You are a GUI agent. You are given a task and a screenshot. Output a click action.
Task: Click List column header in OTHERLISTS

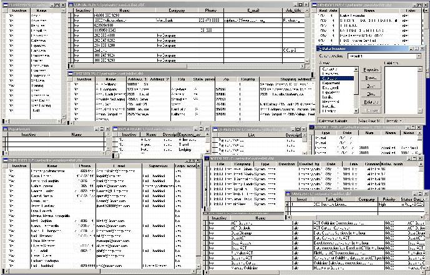pyautogui.click(x=252, y=135)
